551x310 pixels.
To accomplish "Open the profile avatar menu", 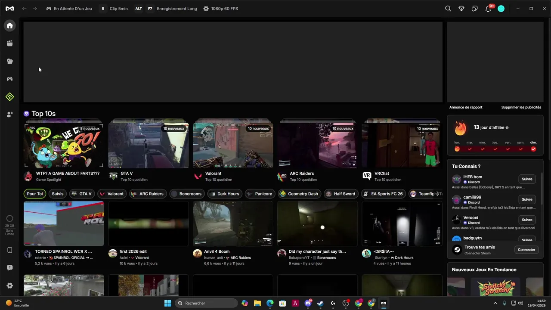I will point(501,9).
